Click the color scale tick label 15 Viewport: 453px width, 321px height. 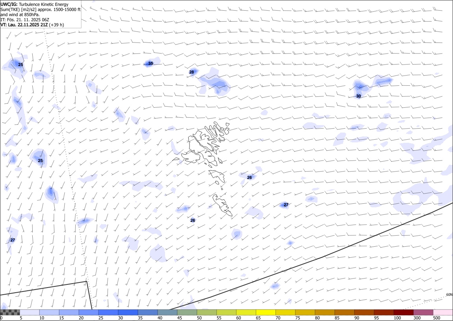(61, 318)
